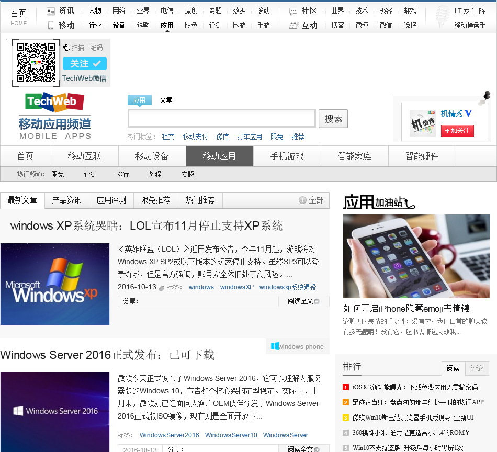497x452 pixels.
Task: Open the windowsXP tag link
Action: coord(237,287)
